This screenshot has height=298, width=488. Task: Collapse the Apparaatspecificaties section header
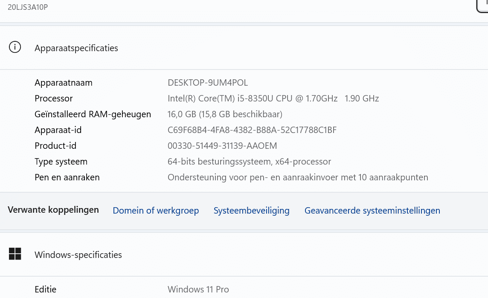click(x=76, y=48)
